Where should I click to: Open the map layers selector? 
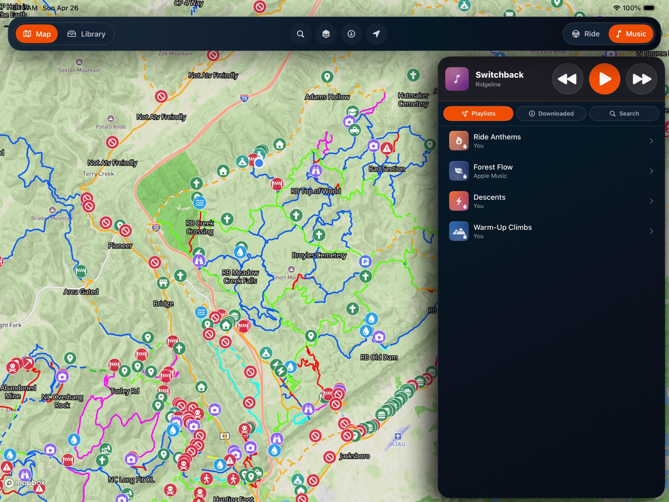pyautogui.click(x=326, y=33)
